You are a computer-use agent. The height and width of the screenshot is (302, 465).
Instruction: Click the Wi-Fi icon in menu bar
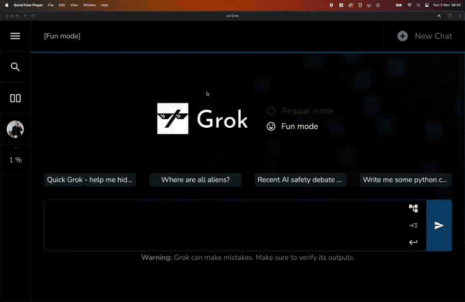tap(409, 5)
